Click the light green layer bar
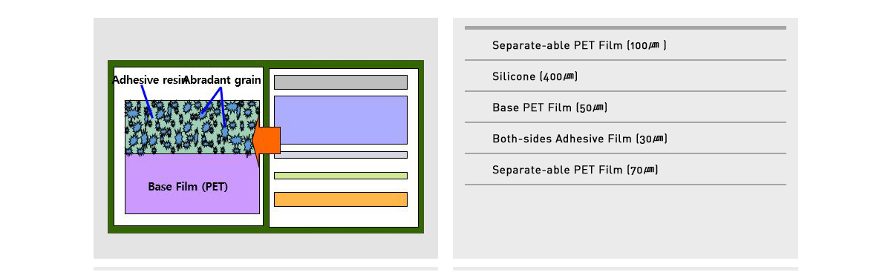Viewport: 891px width, 275px height. click(341, 176)
